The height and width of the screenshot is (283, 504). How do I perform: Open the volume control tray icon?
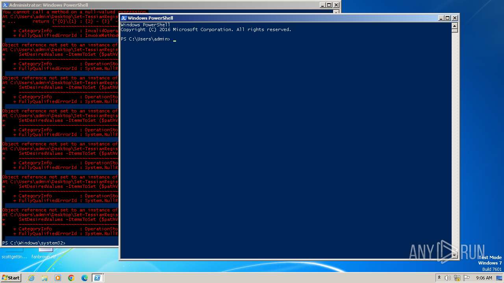point(447,278)
